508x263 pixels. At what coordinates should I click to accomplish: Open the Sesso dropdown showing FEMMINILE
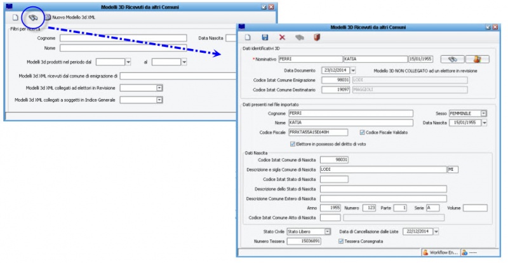[x=483, y=114]
